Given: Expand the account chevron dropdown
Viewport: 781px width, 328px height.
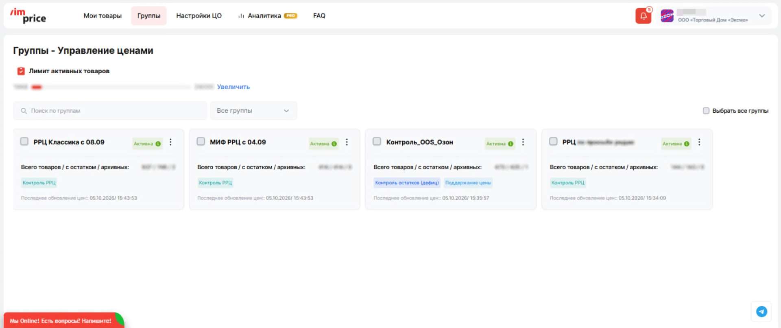Looking at the screenshot, I should (x=762, y=16).
